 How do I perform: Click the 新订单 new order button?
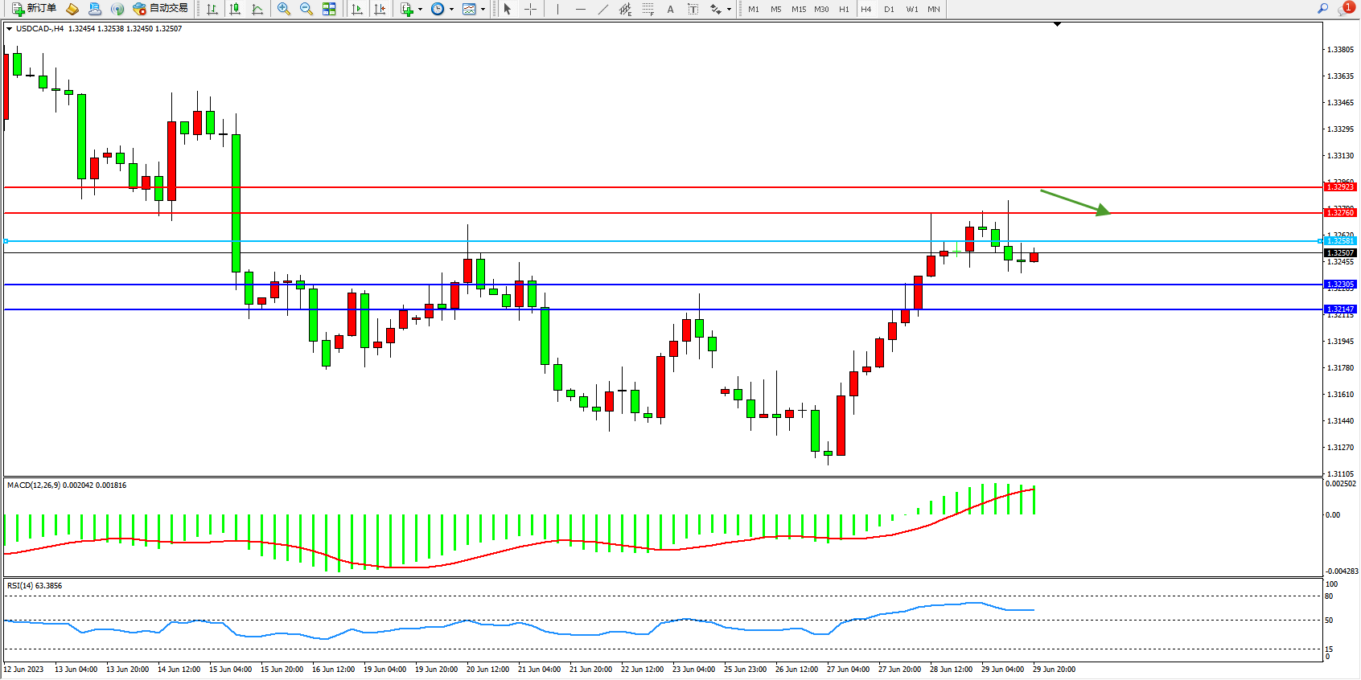[x=35, y=9]
